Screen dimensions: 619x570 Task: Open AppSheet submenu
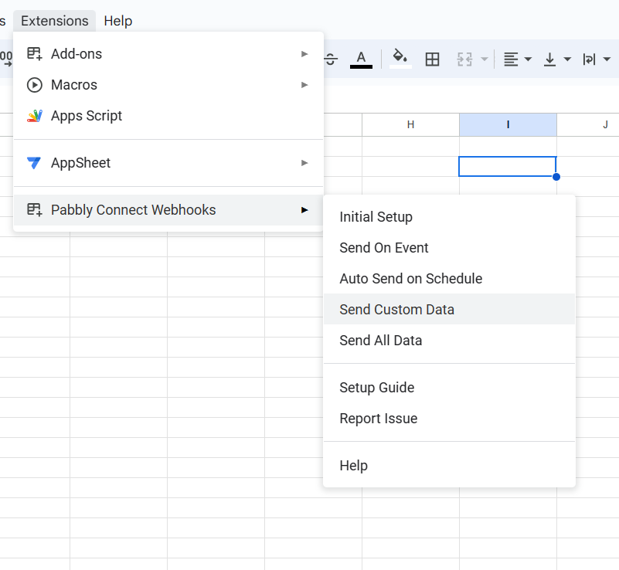tap(168, 163)
